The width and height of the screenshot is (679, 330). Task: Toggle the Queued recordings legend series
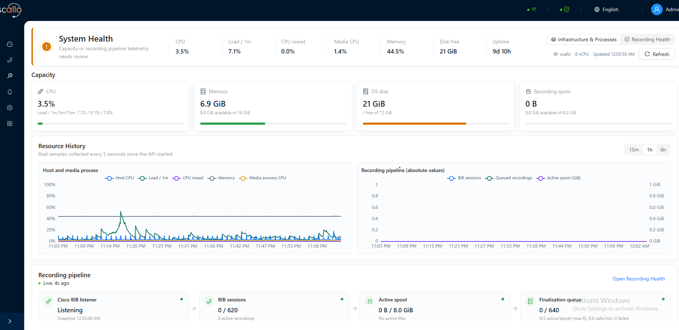pos(509,178)
